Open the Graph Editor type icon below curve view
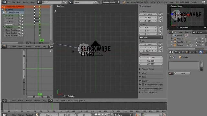 4,101
